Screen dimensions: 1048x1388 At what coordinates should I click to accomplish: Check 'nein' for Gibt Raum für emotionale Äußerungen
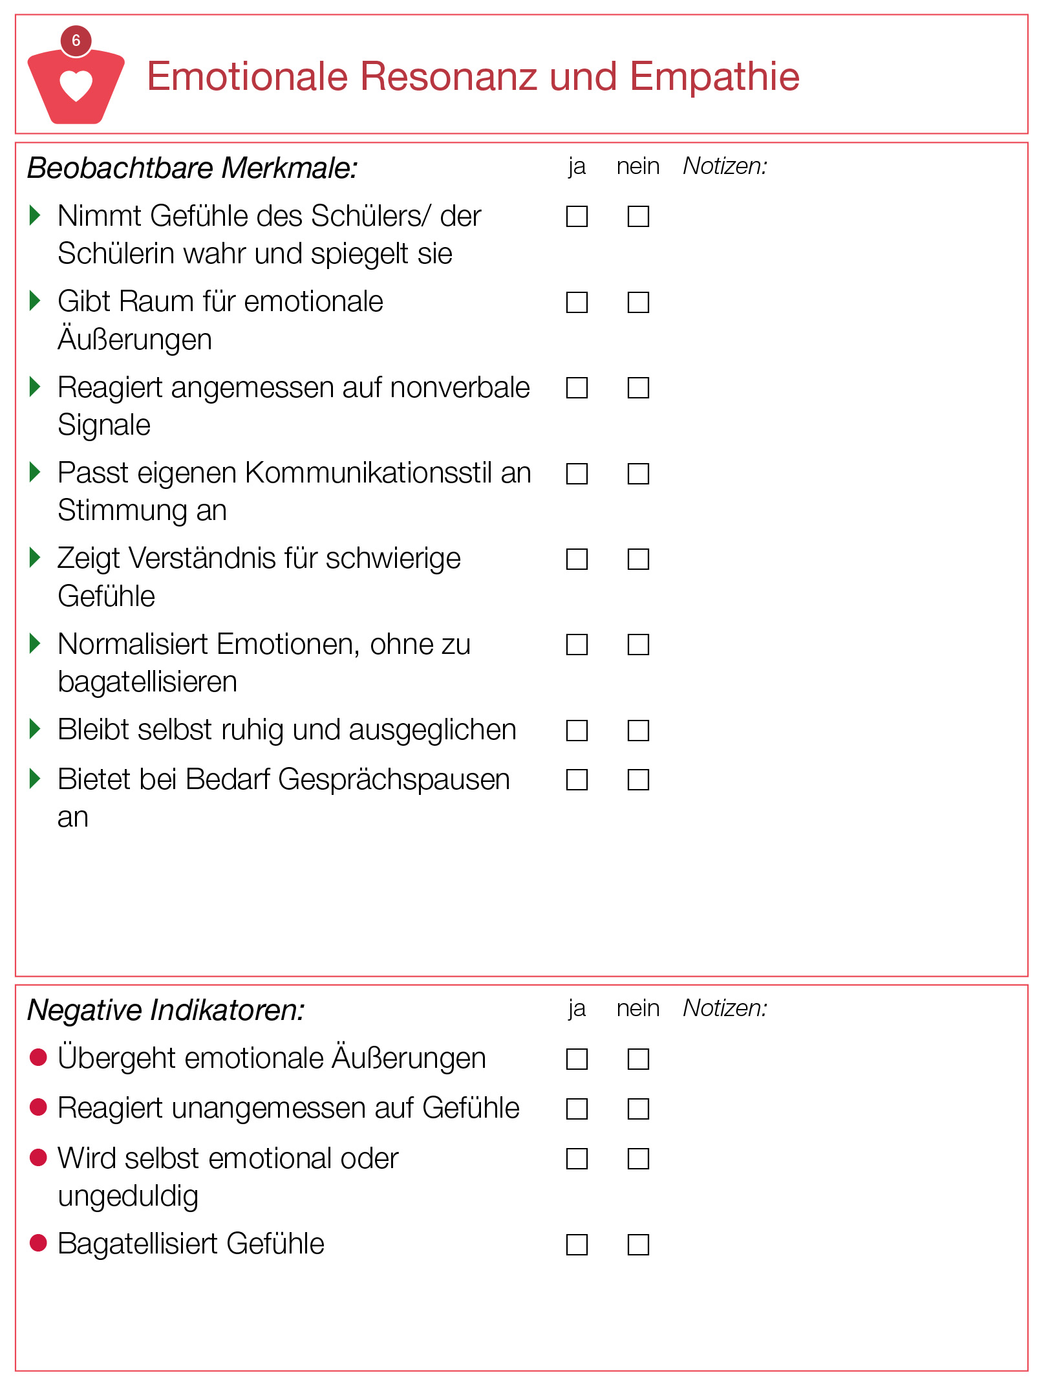click(638, 302)
